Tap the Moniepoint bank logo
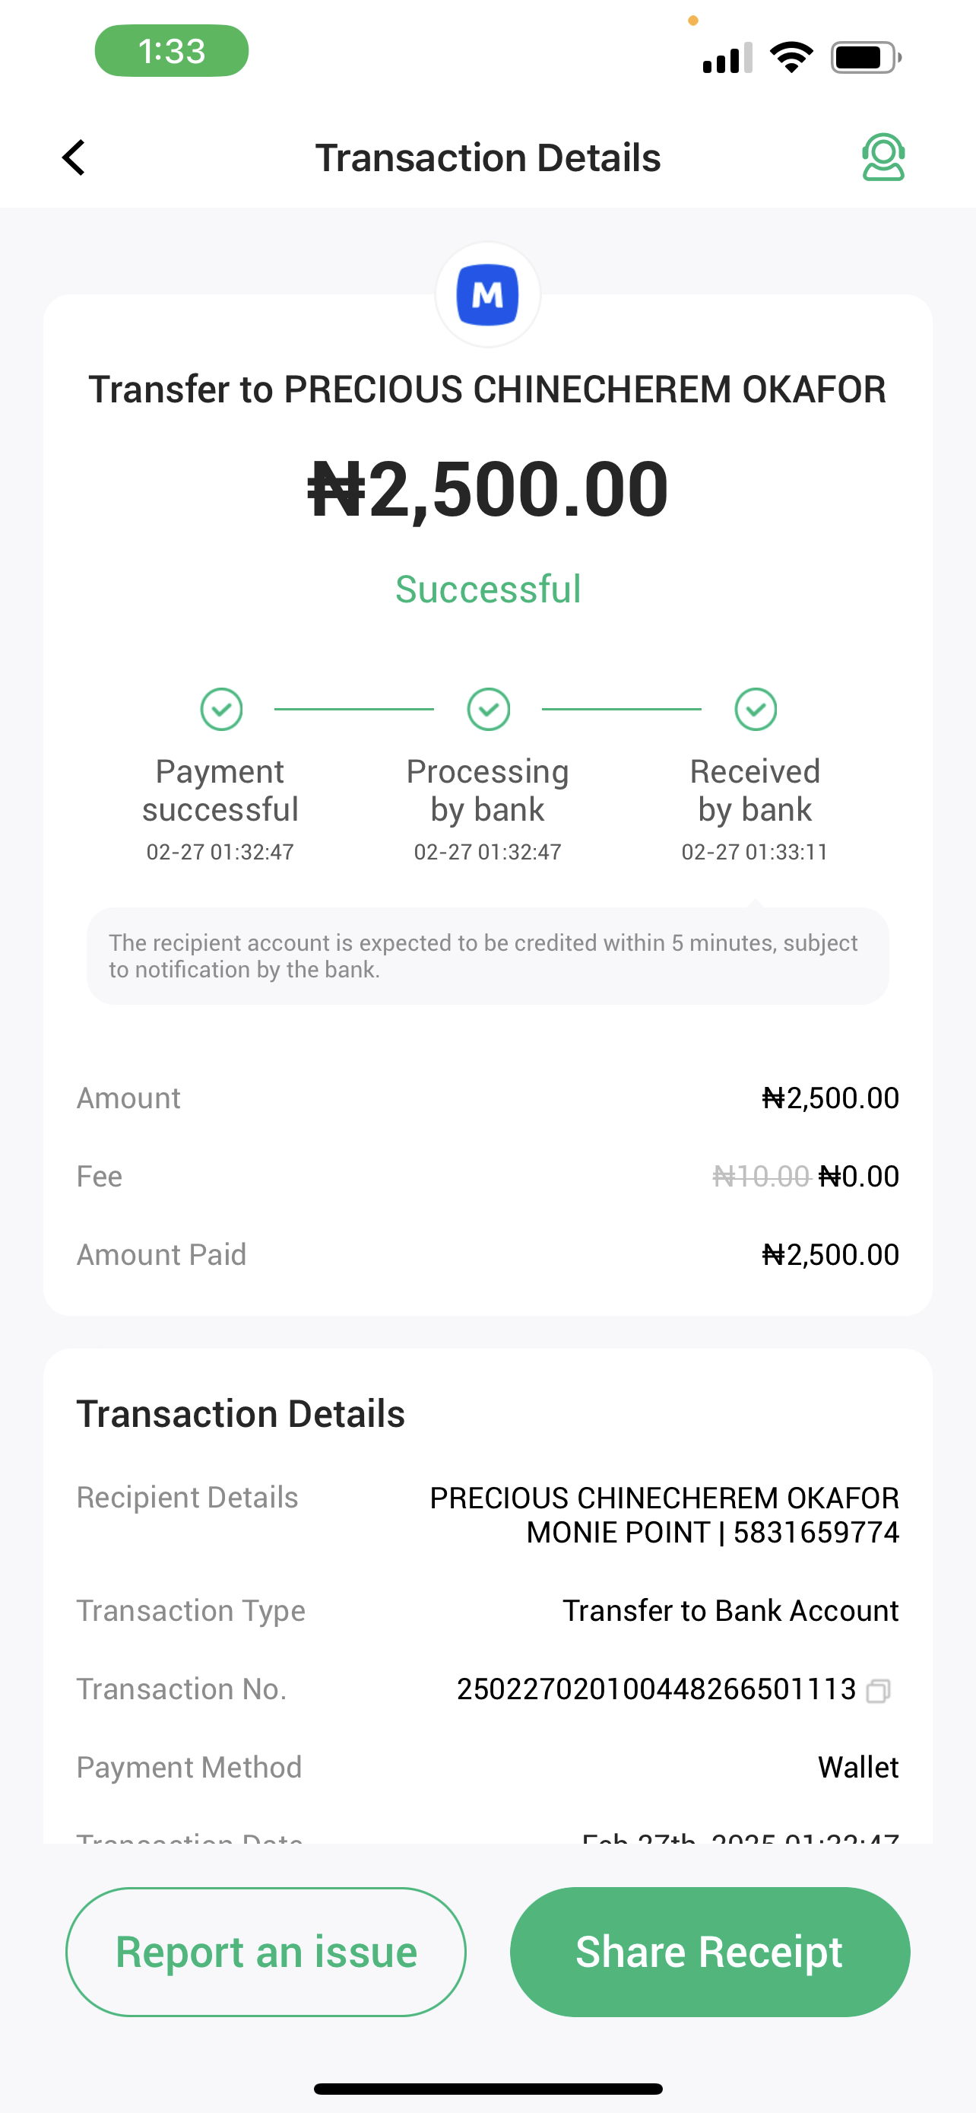Screen dimensions: 976x2113 (x=487, y=294)
